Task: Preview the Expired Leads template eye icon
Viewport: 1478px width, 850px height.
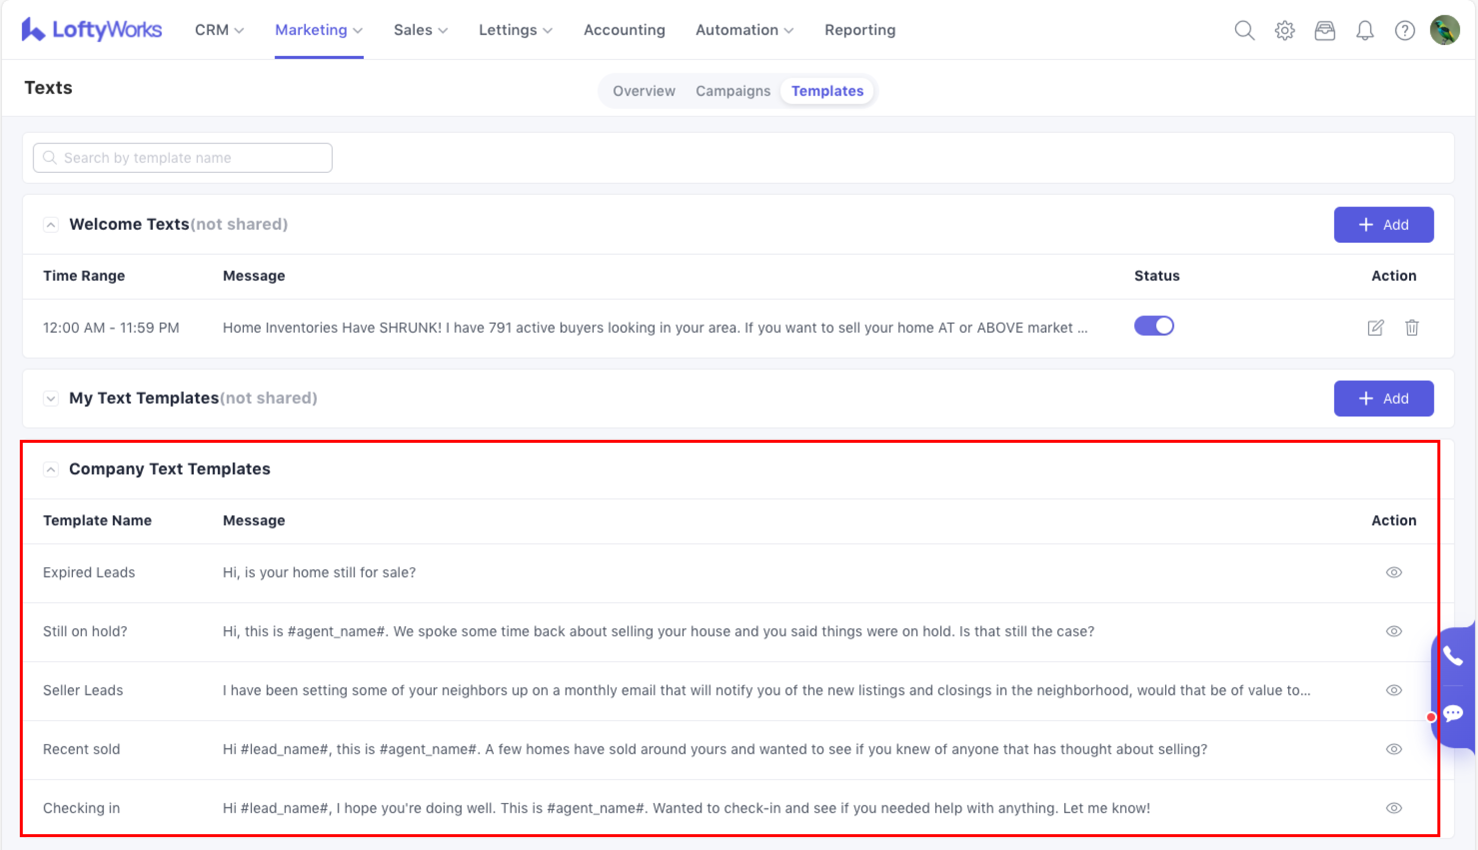Action: (x=1393, y=572)
